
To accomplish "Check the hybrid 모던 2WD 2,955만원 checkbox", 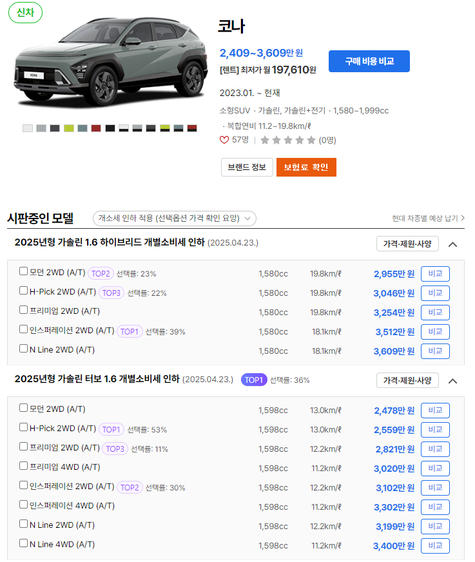I will [23, 271].
